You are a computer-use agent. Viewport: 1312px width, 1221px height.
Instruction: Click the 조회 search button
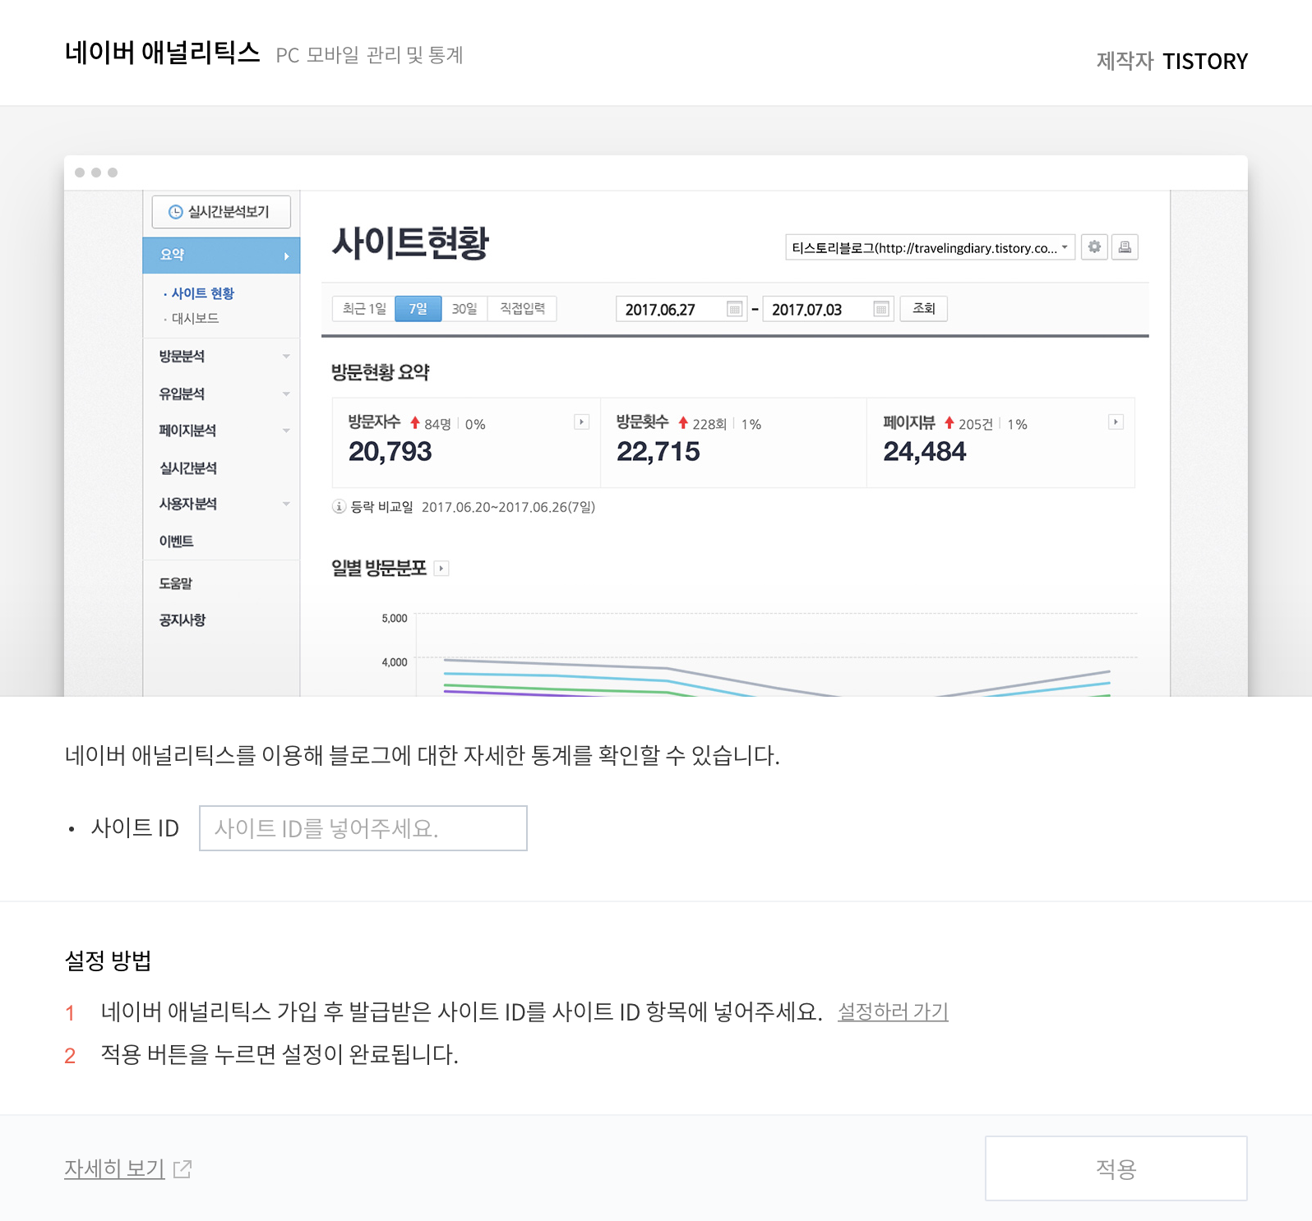pyautogui.click(x=923, y=308)
